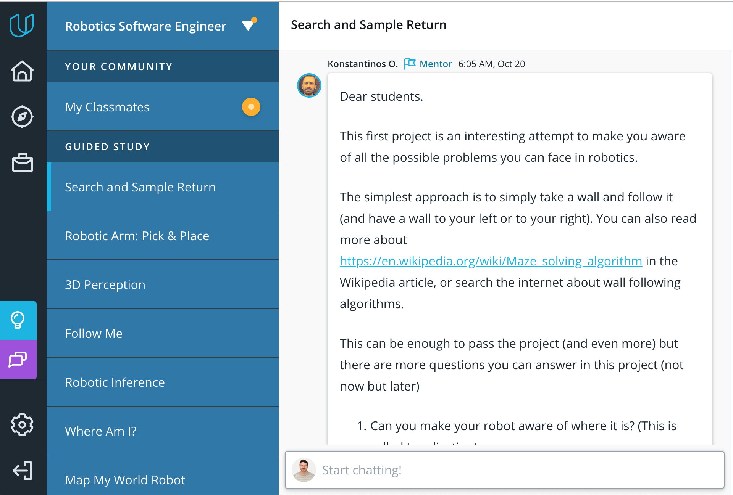Select Search and Sample Return channel

point(162,187)
